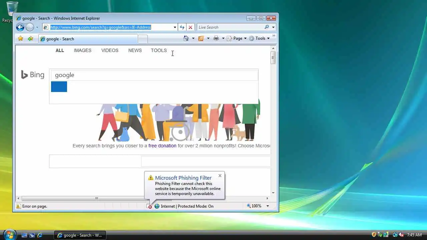Switch to IMAGES results
The image size is (427, 240).
[x=82, y=50]
